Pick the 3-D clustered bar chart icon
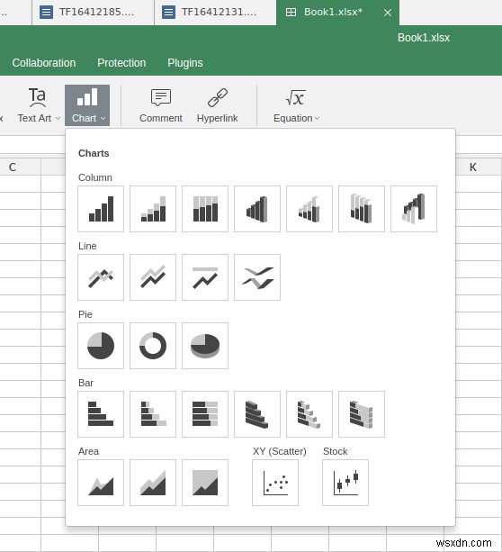The image size is (502, 552). (x=257, y=414)
